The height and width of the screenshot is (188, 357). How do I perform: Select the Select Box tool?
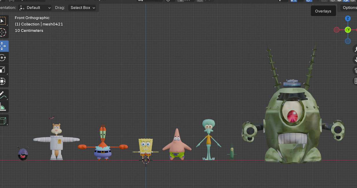tap(3, 21)
